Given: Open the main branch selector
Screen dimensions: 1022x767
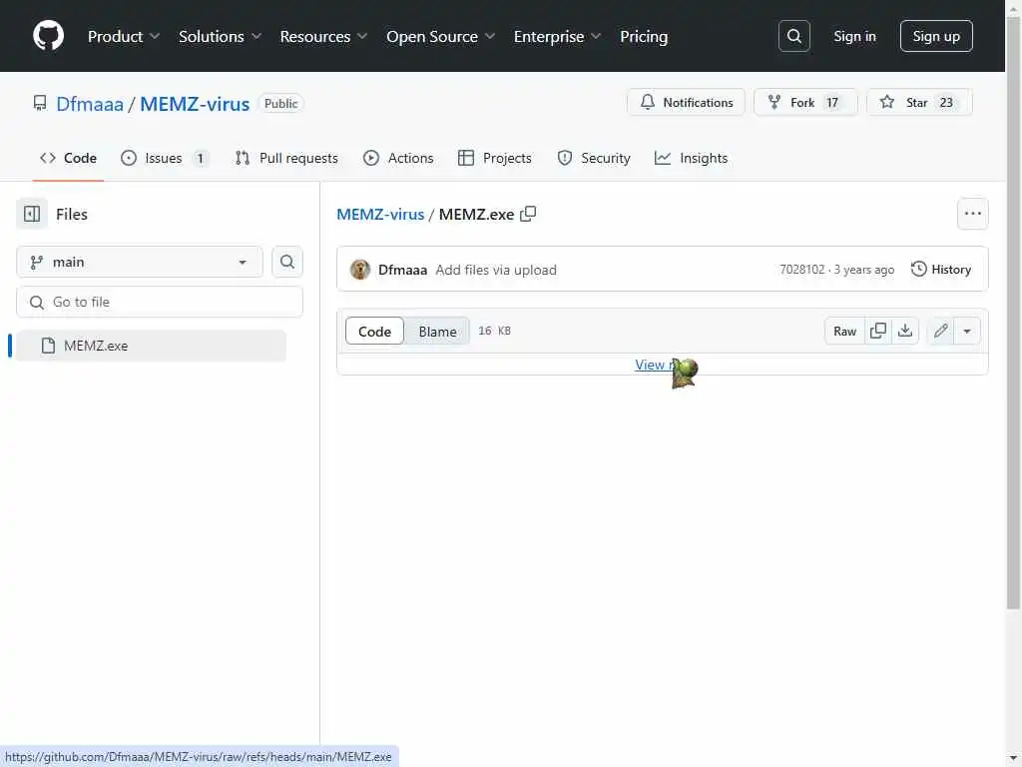Looking at the screenshot, I should [x=140, y=263].
